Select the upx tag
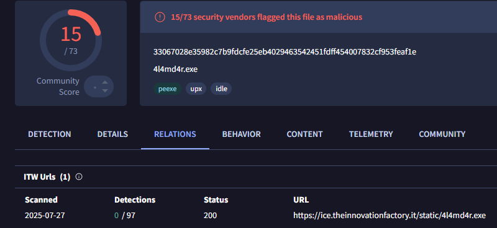497x228 pixels. pos(196,89)
